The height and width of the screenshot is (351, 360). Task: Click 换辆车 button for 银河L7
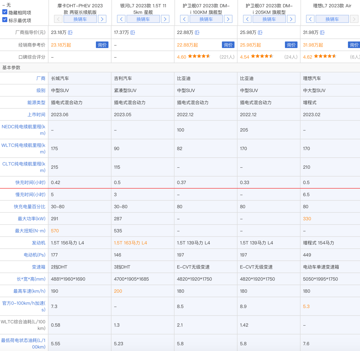click(x=143, y=19)
